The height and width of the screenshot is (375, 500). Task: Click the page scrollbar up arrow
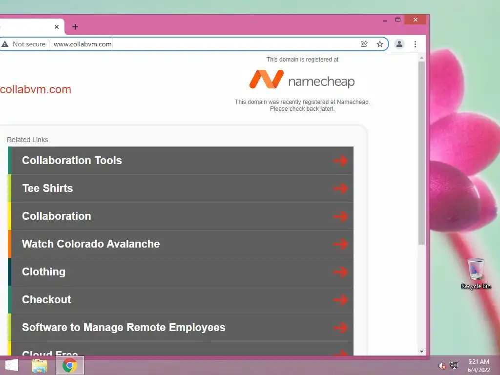pyautogui.click(x=421, y=58)
